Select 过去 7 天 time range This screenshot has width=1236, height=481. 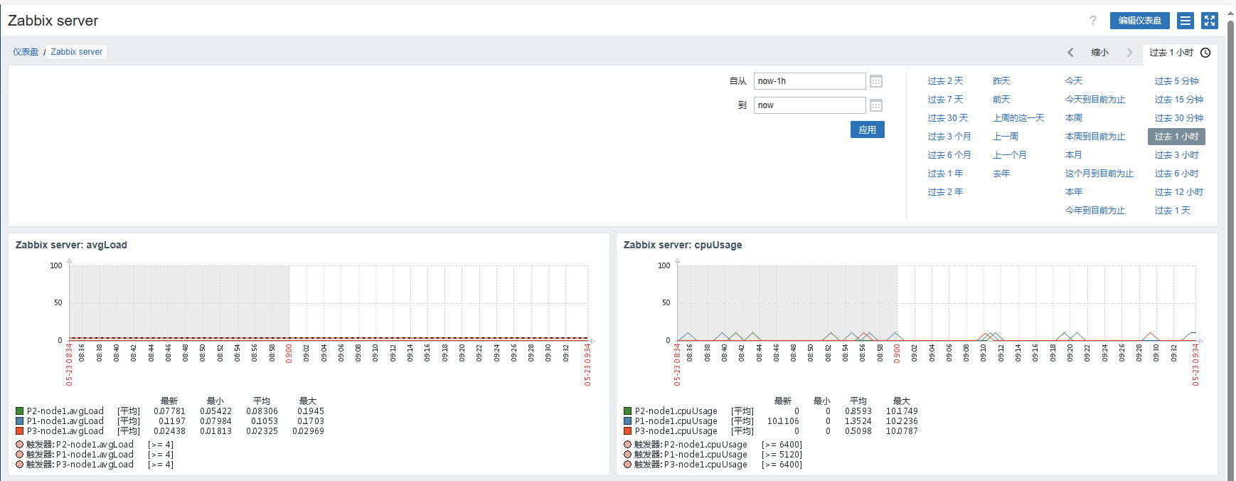[945, 100]
